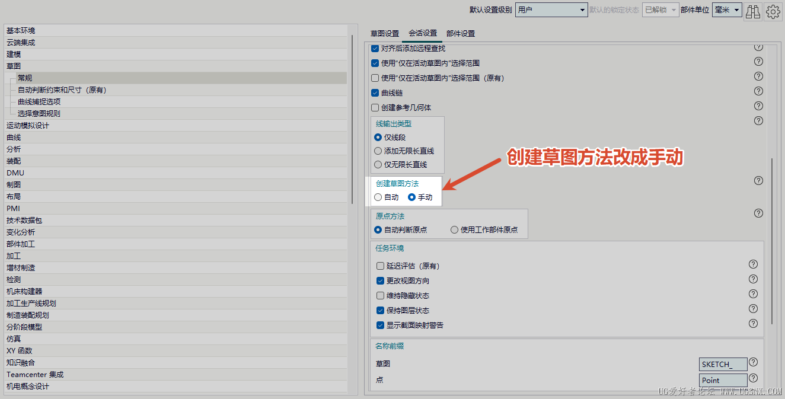Toggle 更改视图方向 checkbox
Viewport: 785px width, 399px height.
tap(380, 280)
